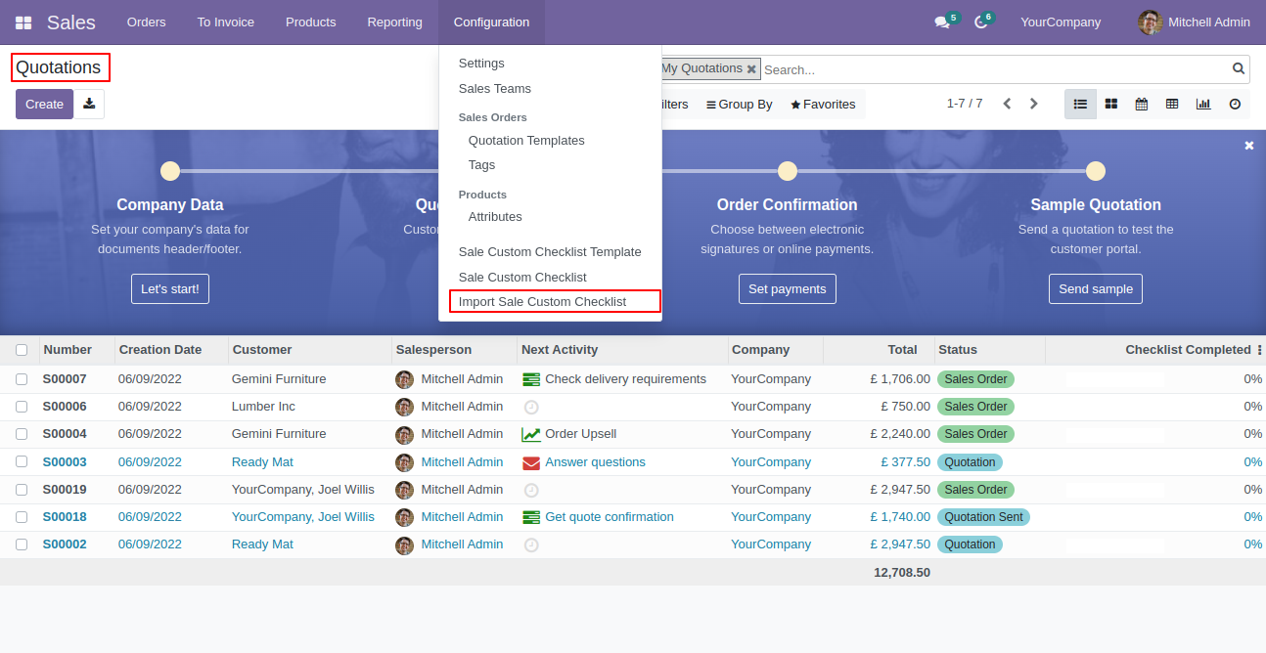
Task: Open Sale Custom Checklist menu entry
Action: pyautogui.click(x=522, y=278)
